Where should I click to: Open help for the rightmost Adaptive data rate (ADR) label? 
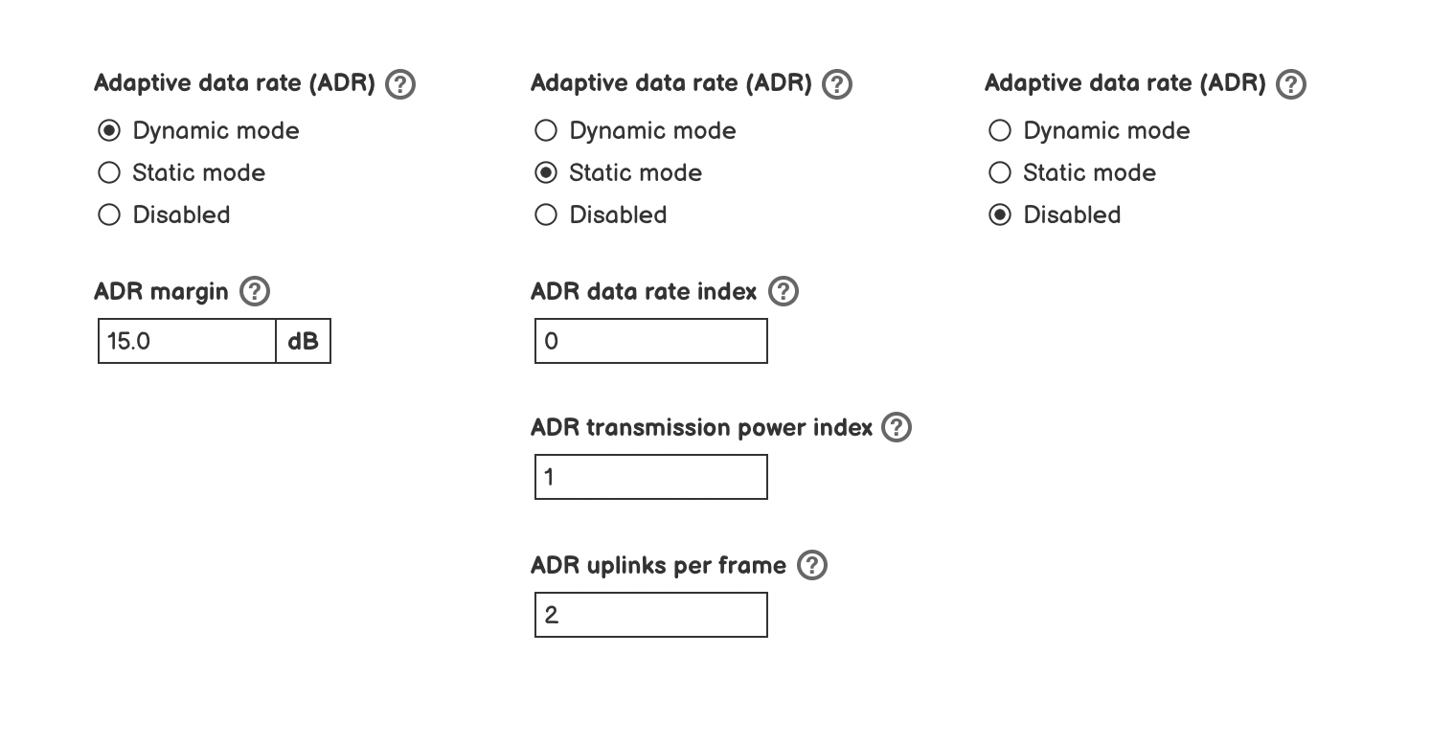[1290, 84]
